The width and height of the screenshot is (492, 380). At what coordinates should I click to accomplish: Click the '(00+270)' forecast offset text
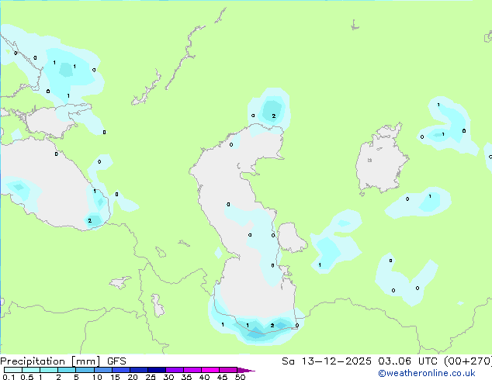(468, 361)
